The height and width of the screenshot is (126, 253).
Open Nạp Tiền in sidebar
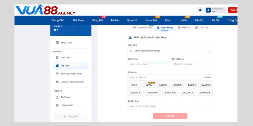pos(65,58)
